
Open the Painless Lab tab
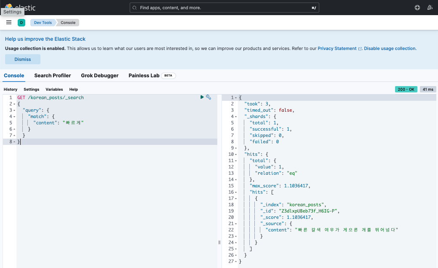coord(144,76)
